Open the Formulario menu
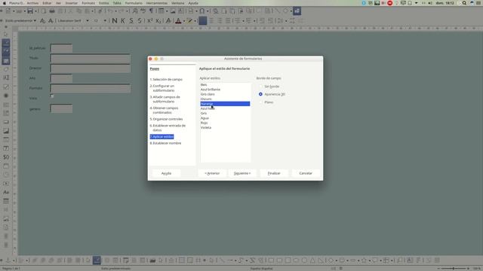This screenshot has width=483, height=271. [x=134, y=3]
